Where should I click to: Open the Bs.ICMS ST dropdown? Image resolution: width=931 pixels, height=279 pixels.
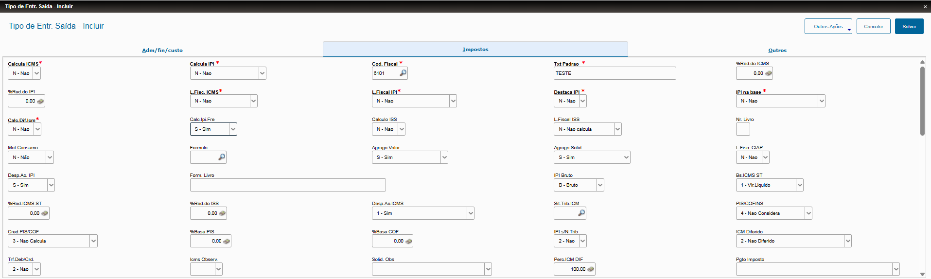[799, 185]
